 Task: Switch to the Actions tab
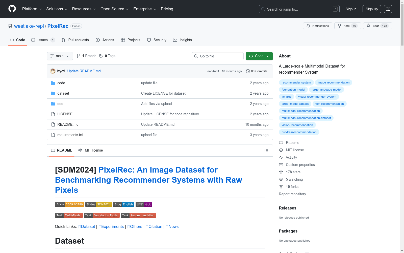coord(105,40)
